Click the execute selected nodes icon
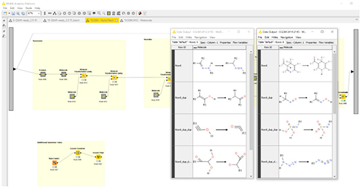The height and width of the screenshot is (188, 361). (x=64, y=13)
